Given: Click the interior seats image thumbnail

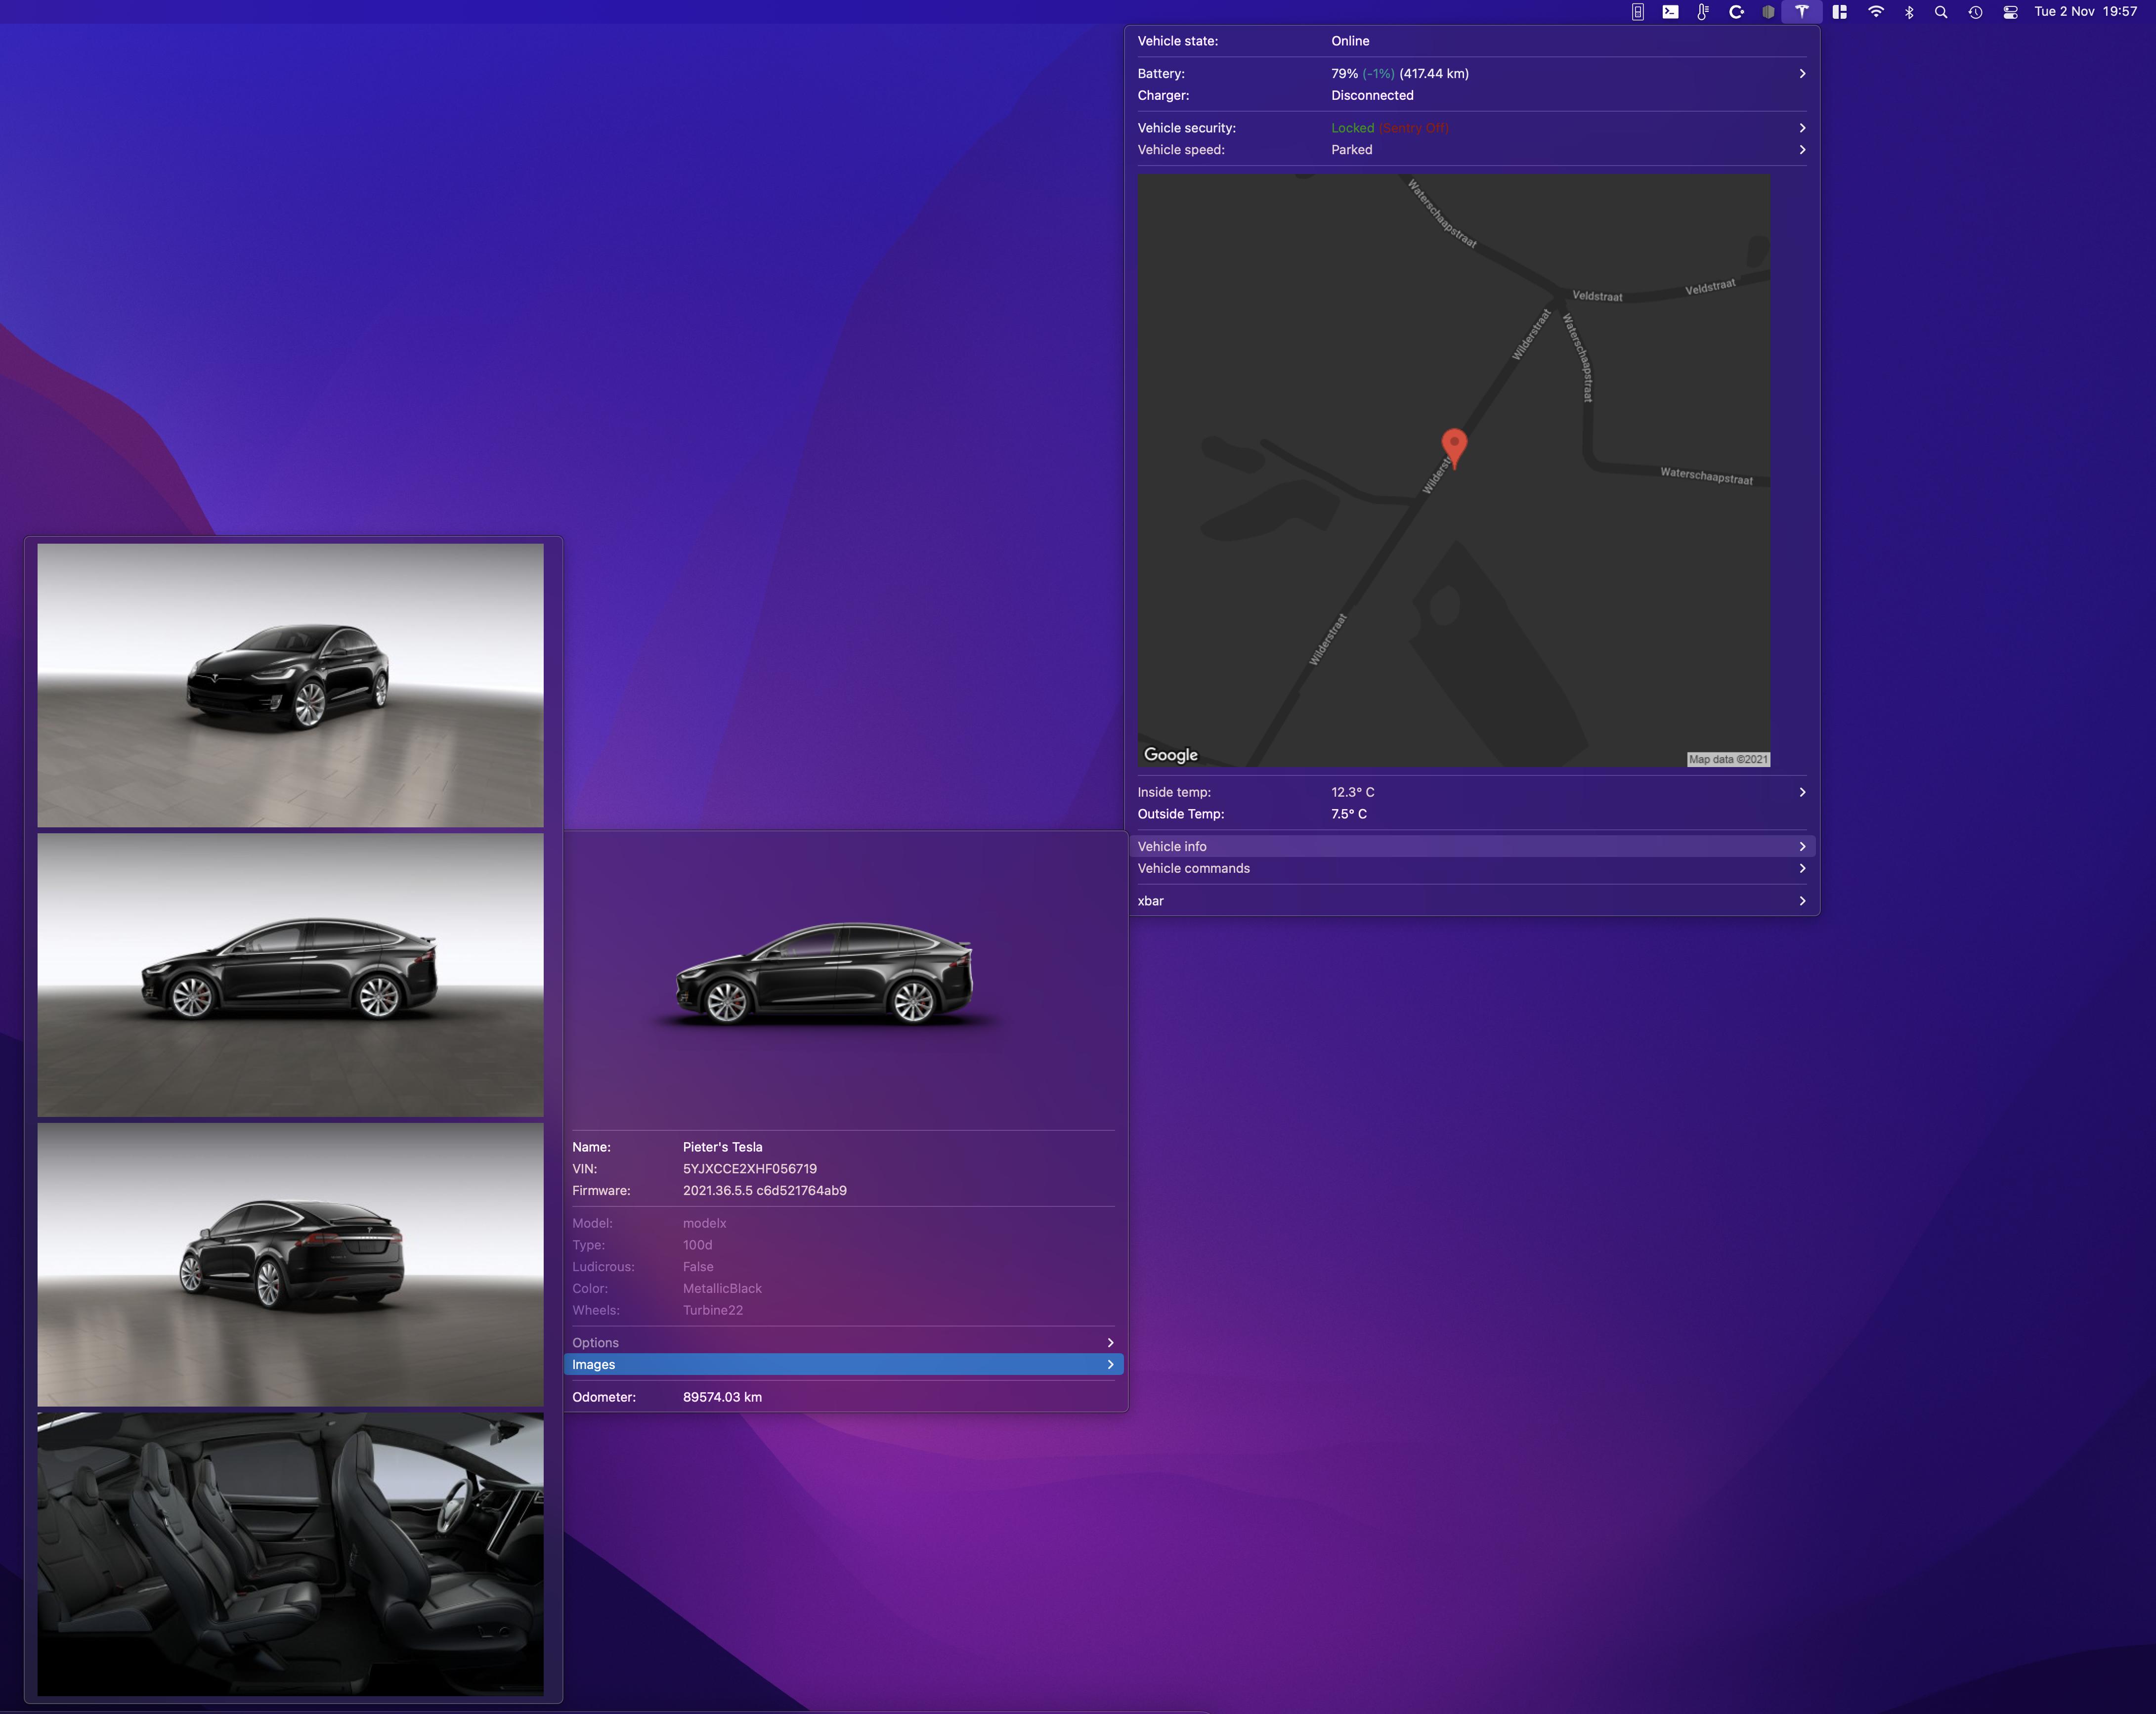Looking at the screenshot, I should click(290, 1553).
